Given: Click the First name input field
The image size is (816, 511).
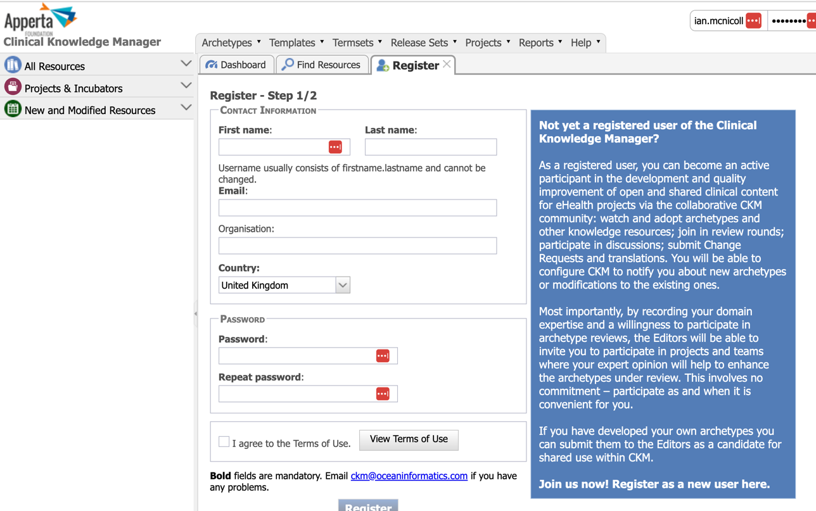Looking at the screenshot, I should click(x=284, y=147).
